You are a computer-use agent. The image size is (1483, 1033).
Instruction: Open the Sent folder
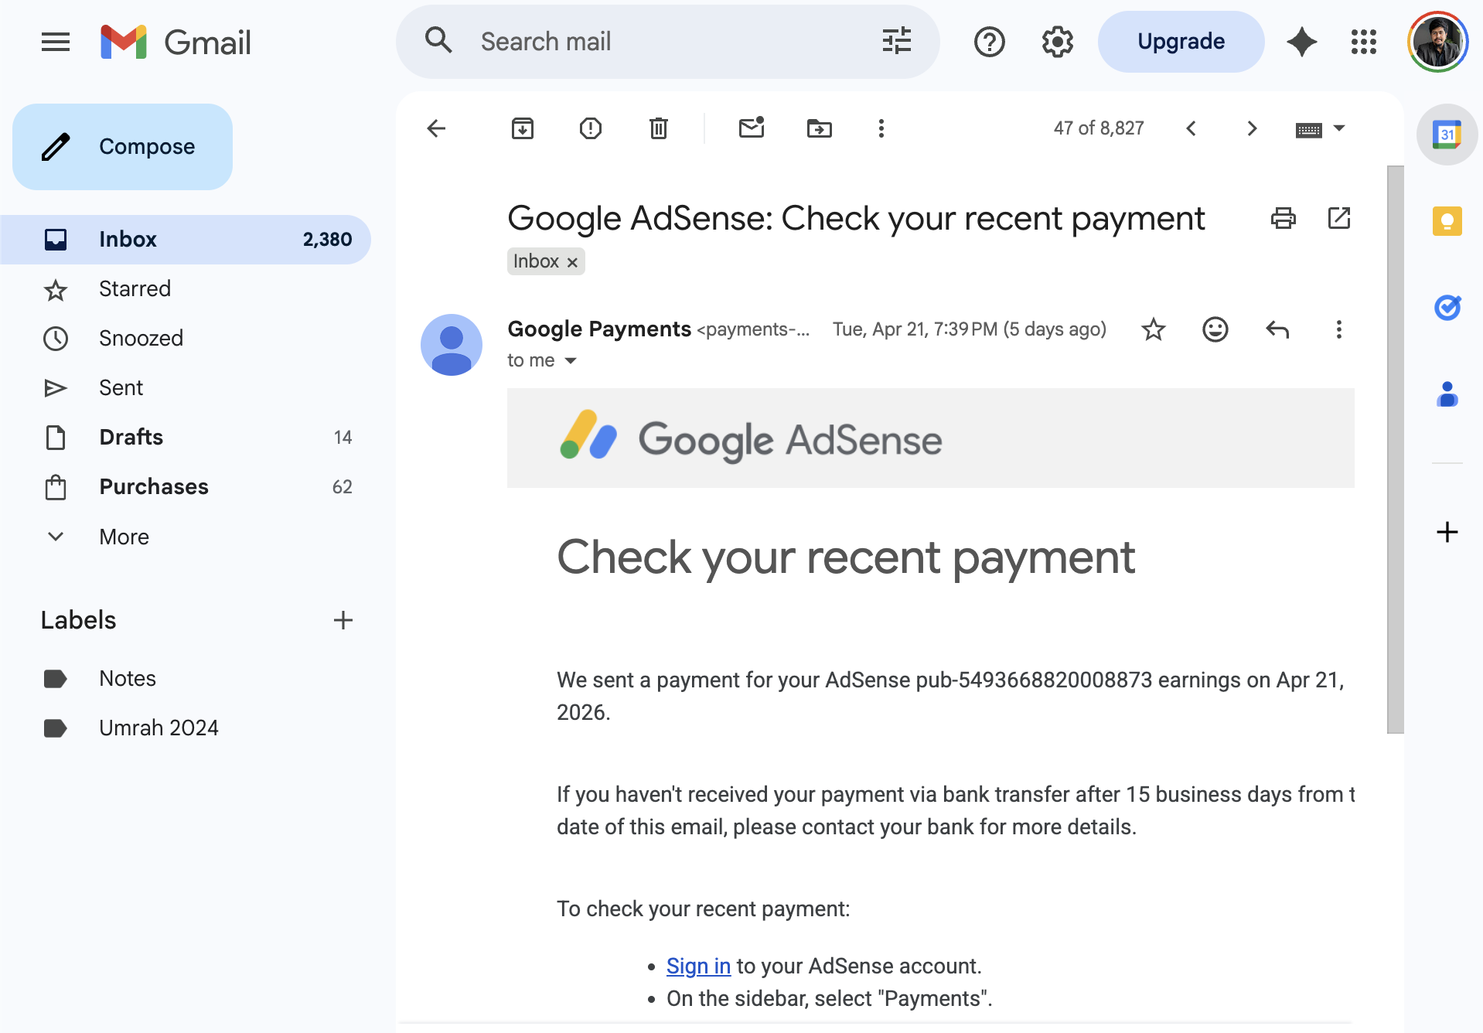click(121, 387)
